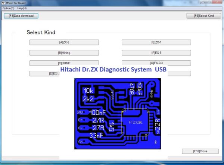Select the [A]ZX-3 kind

(x=64, y=42)
